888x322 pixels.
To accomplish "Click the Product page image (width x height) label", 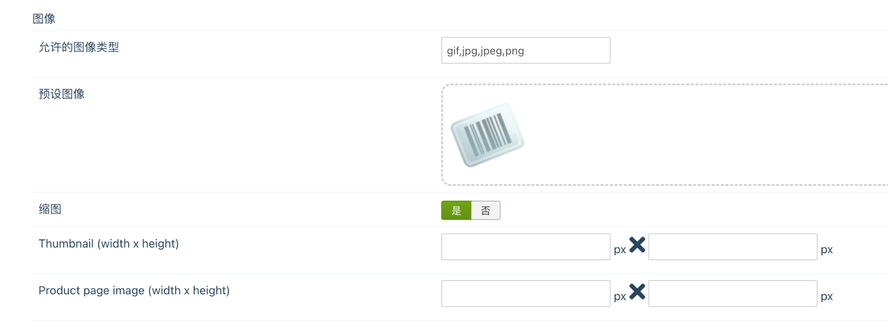I will point(134,291).
